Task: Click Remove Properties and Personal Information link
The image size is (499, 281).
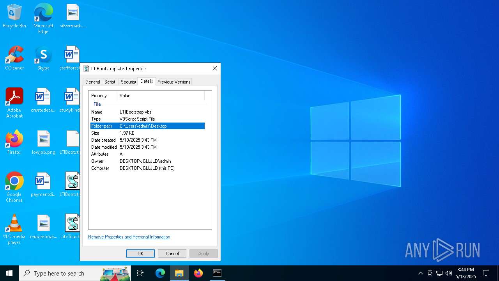Action: coord(129,237)
